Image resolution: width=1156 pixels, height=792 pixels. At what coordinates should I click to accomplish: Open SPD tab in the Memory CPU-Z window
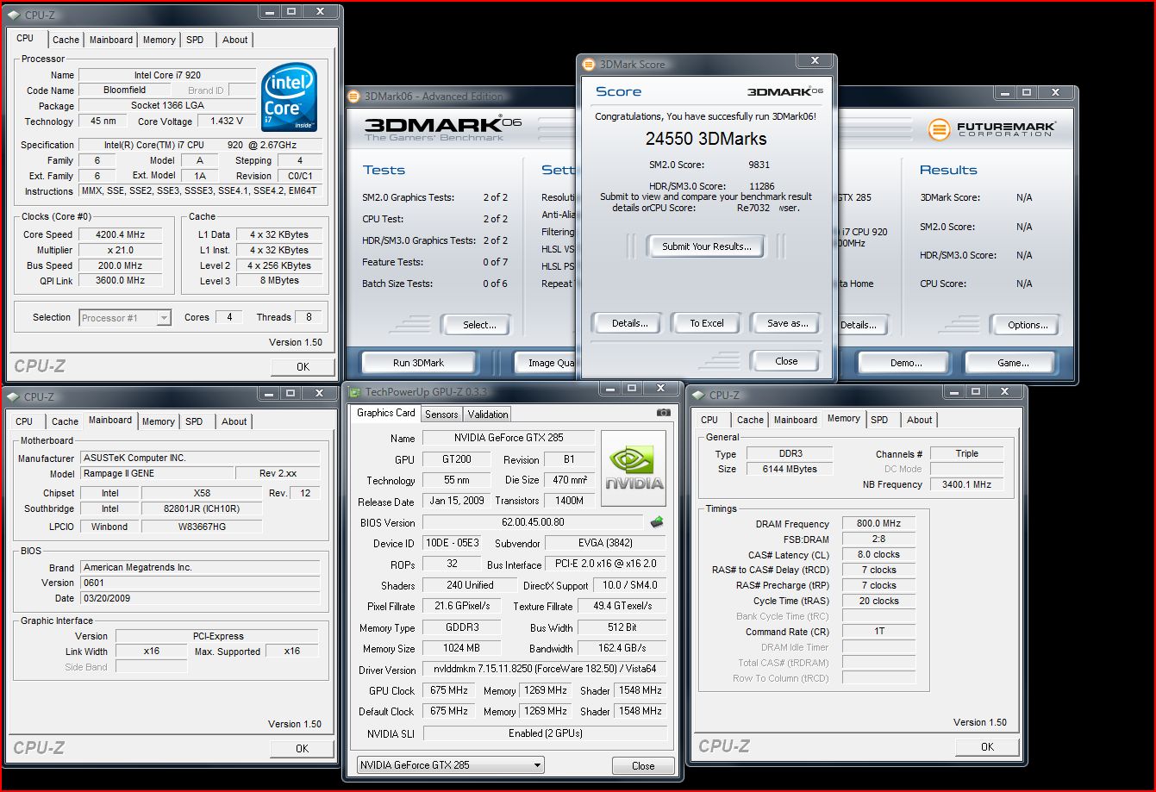pos(879,420)
